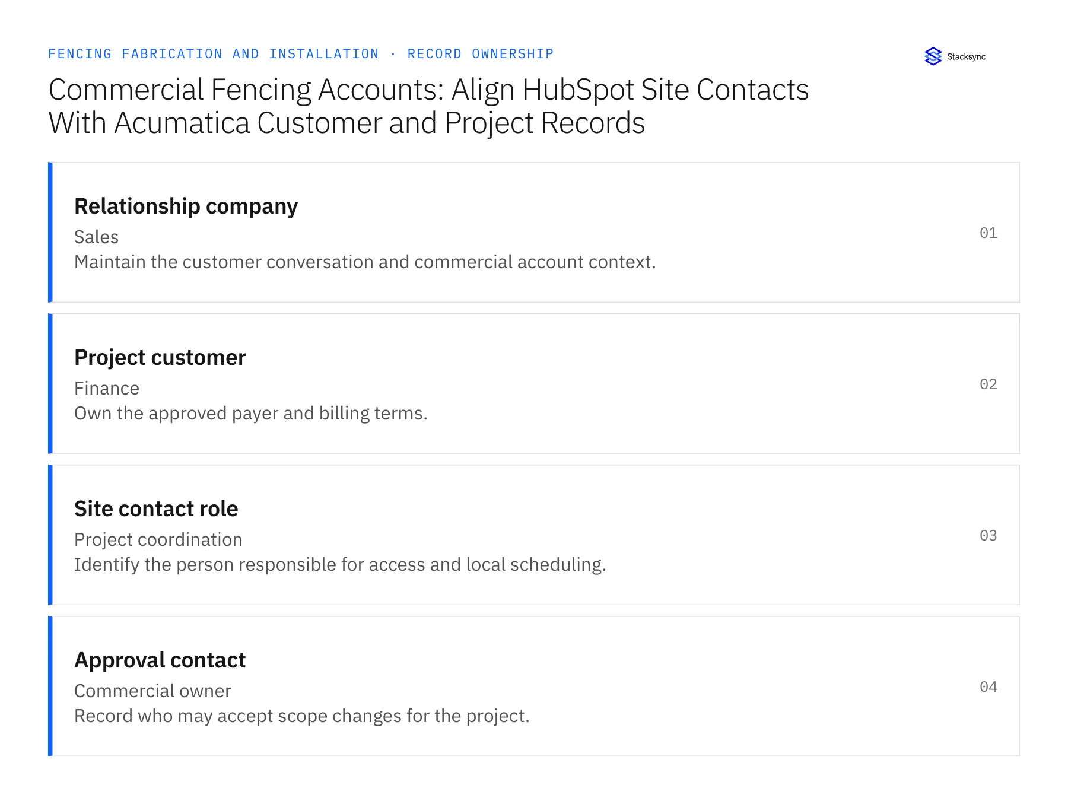Click the 'Commercial owner' label
Viewport: 1068px width, 801px height.
pos(152,691)
